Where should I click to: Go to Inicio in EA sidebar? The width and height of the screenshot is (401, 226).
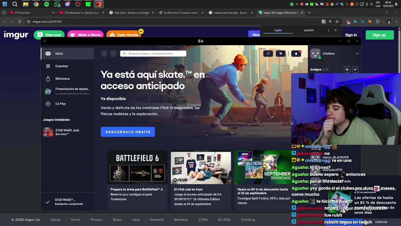[x=67, y=54]
